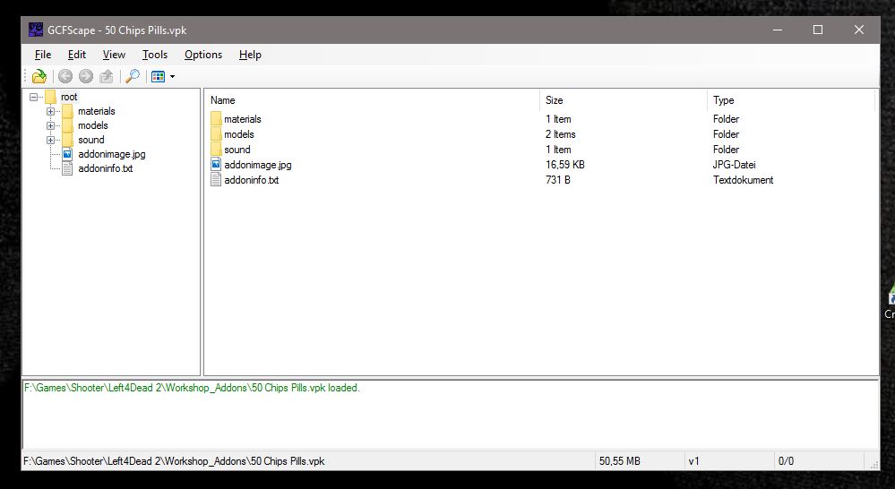The image size is (895, 489).
Task: Click the Forward navigation arrow icon
Action: point(86,76)
